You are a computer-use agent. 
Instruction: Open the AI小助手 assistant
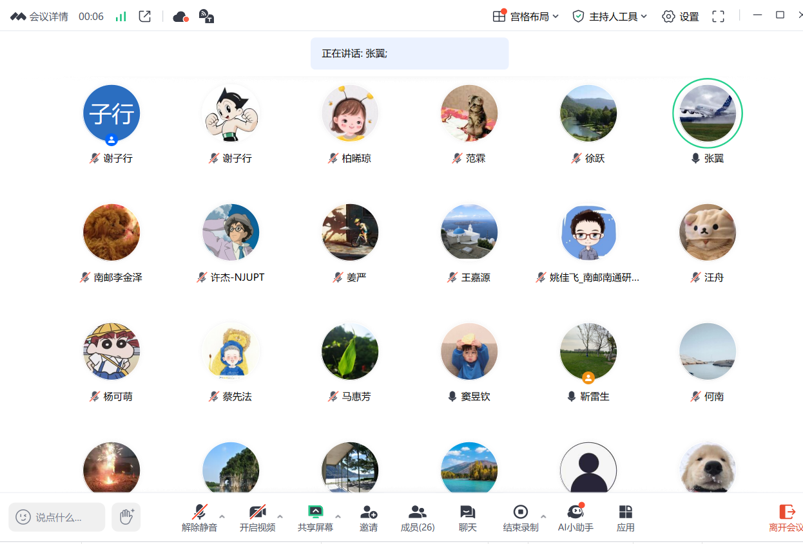pyautogui.click(x=576, y=518)
